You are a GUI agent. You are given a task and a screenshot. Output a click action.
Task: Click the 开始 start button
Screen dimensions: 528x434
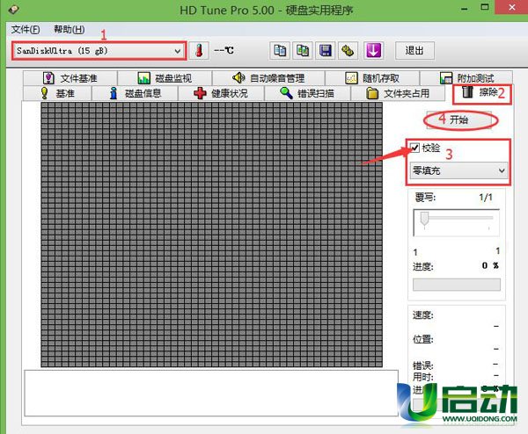pyautogui.click(x=459, y=120)
